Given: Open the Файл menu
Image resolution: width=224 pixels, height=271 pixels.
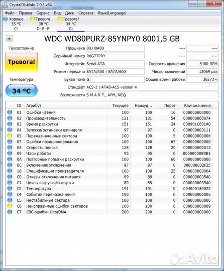Looking at the screenshot, I should pyautogui.click(x=10, y=13).
